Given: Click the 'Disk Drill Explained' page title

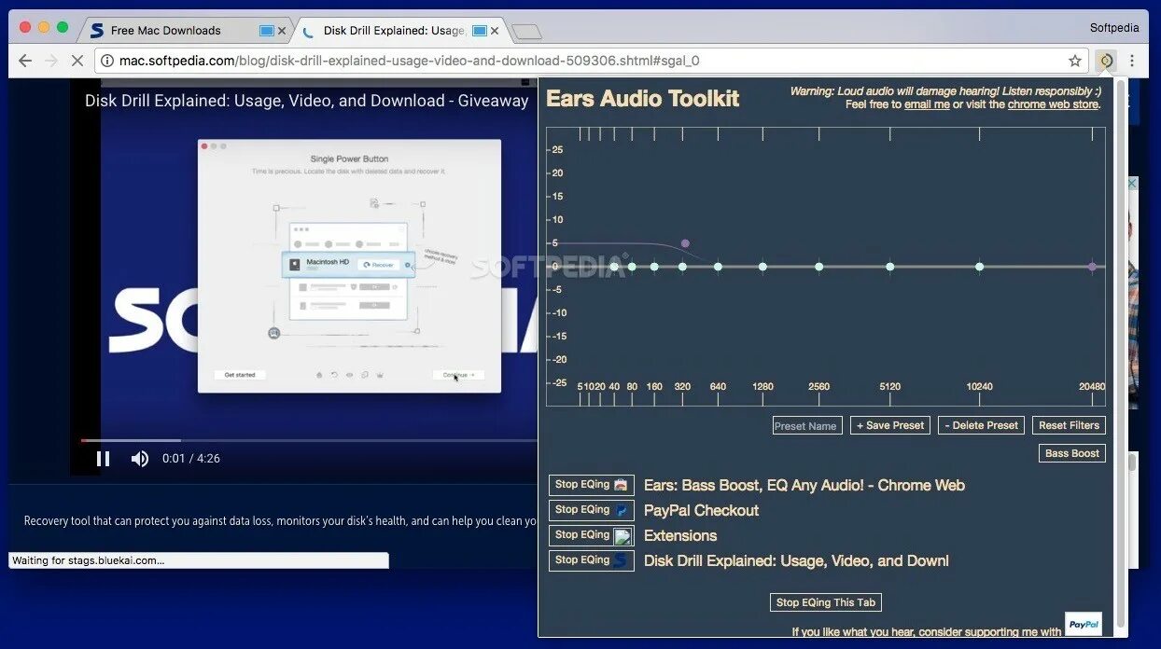Looking at the screenshot, I should tap(306, 101).
